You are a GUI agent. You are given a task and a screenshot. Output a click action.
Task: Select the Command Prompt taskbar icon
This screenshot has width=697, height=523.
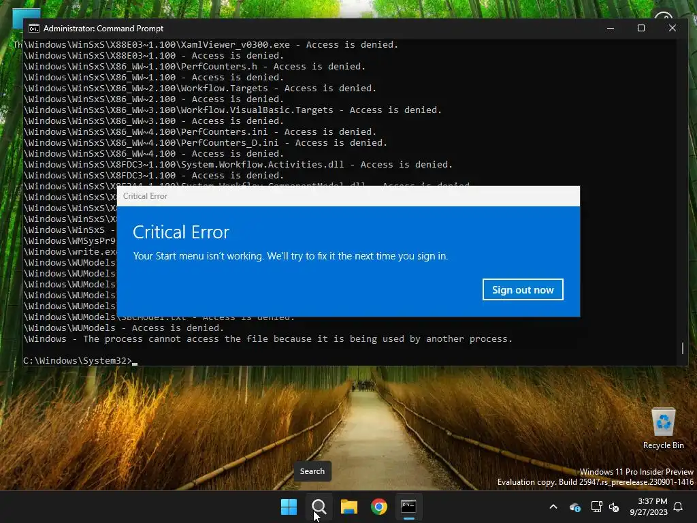tap(408, 507)
